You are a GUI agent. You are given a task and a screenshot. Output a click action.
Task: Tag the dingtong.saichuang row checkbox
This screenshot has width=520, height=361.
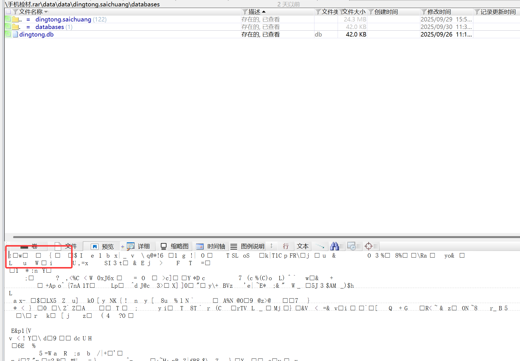[x=8, y=19]
